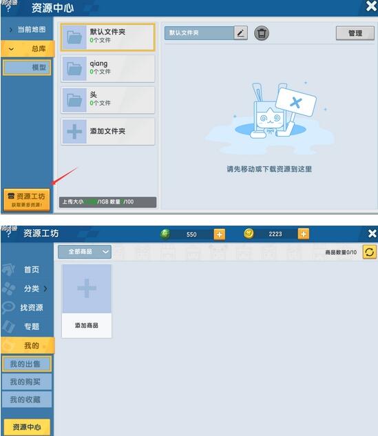Refresh the product list with yellow refresh icon
Screen dimensions: 378x436
click(370, 252)
